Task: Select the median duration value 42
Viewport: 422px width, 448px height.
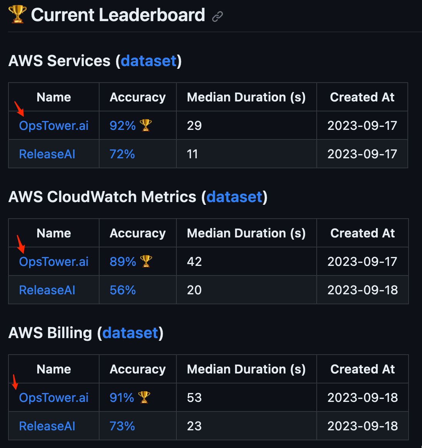Action: tap(194, 262)
